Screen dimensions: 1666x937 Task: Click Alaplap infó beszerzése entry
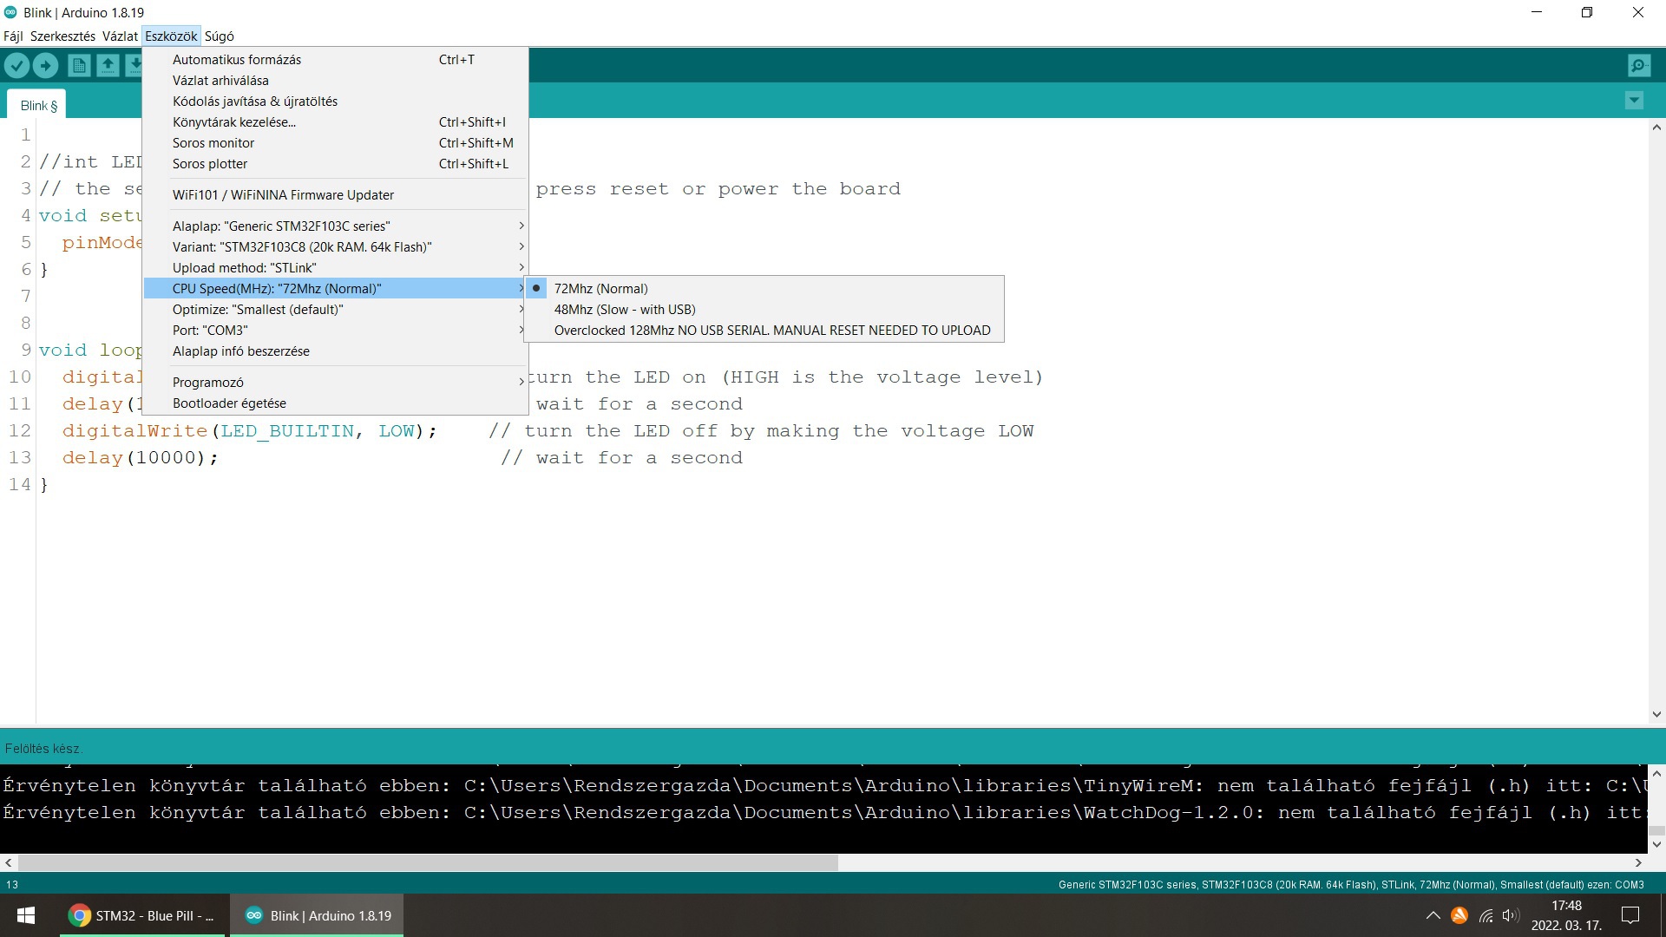click(x=241, y=351)
